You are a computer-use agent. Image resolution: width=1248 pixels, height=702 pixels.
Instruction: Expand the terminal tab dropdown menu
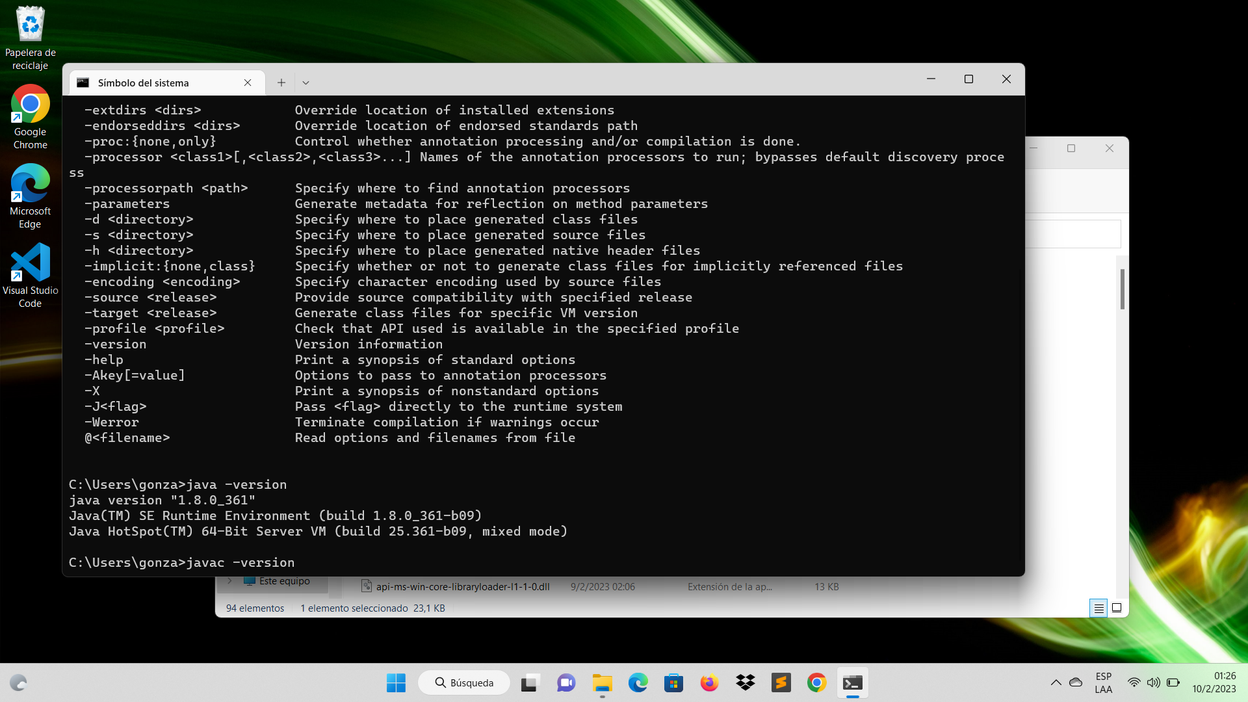(306, 83)
